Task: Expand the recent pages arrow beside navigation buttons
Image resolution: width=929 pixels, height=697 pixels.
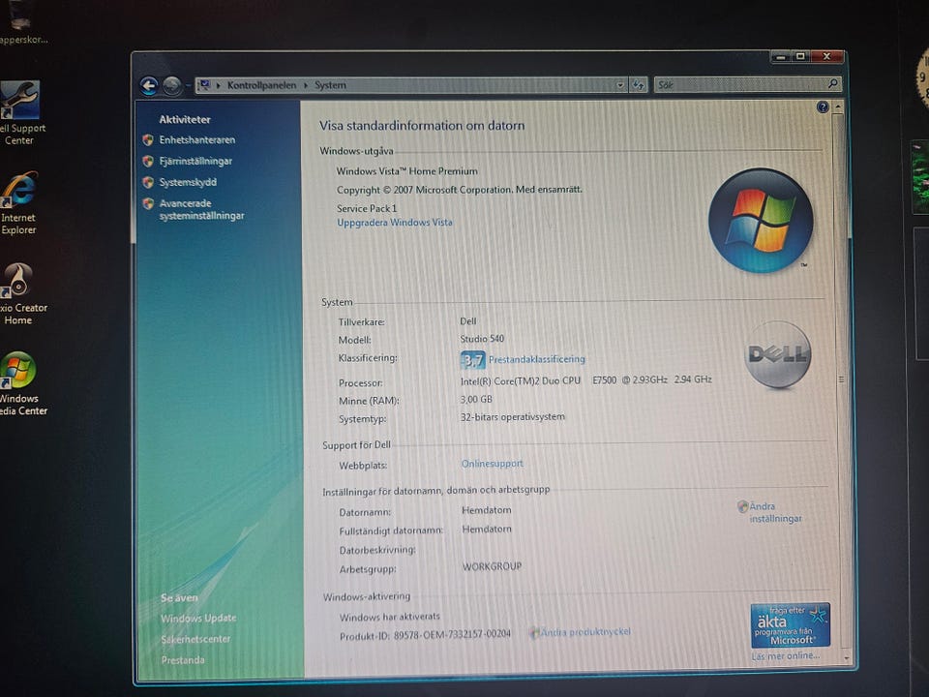Action: point(188,86)
